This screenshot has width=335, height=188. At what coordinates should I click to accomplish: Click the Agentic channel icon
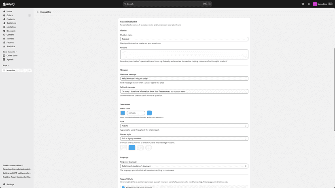[4, 59]
